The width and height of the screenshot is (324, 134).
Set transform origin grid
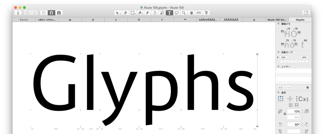pyautogui.click(x=280, y=99)
